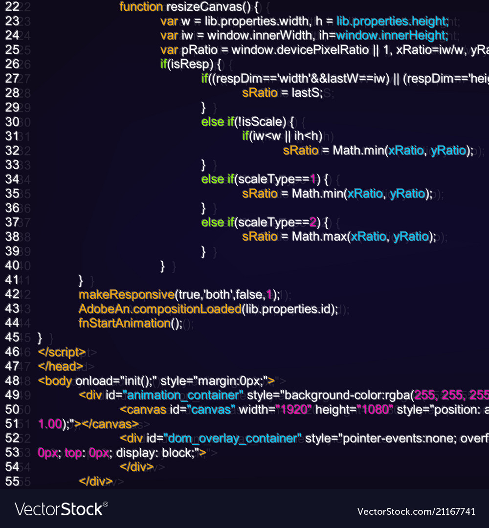This screenshot has width=489, height=528.
Task: Select 'lib.properties.height;' on line 23
Action: point(393,21)
